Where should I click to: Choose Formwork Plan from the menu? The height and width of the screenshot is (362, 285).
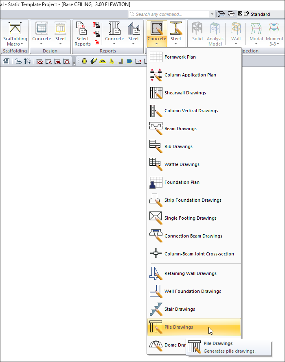click(x=194, y=57)
